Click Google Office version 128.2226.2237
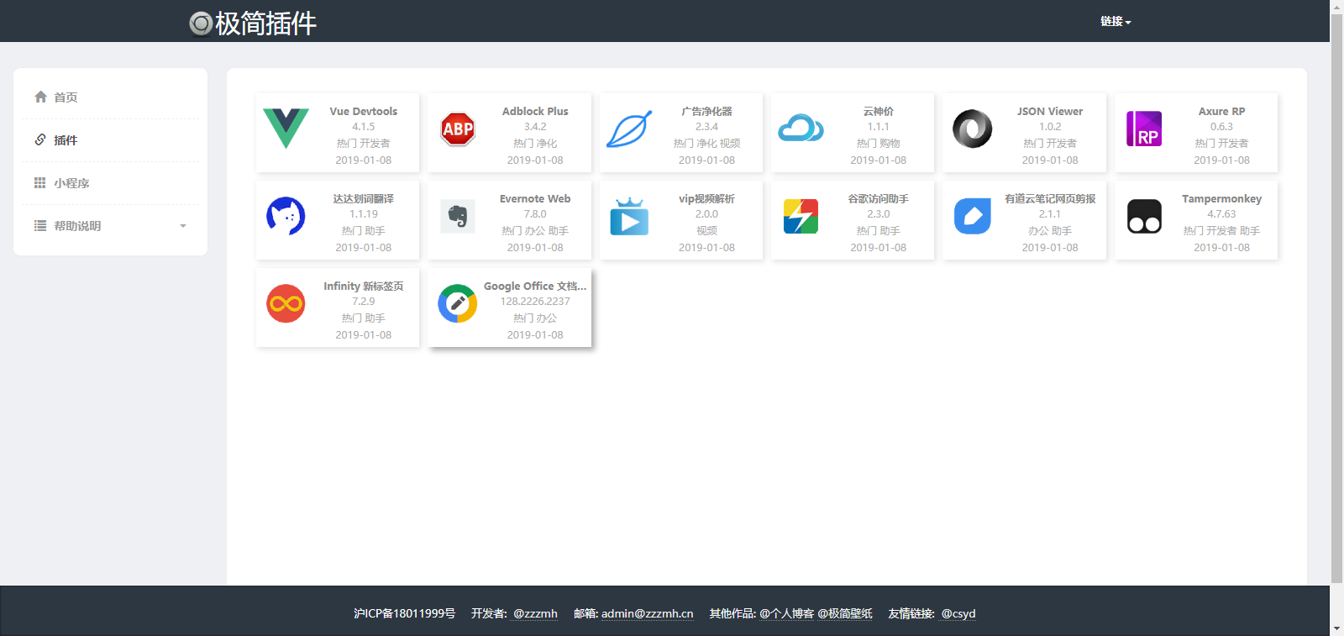This screenshot has width=1344, height=636. [x=535, y=302]
